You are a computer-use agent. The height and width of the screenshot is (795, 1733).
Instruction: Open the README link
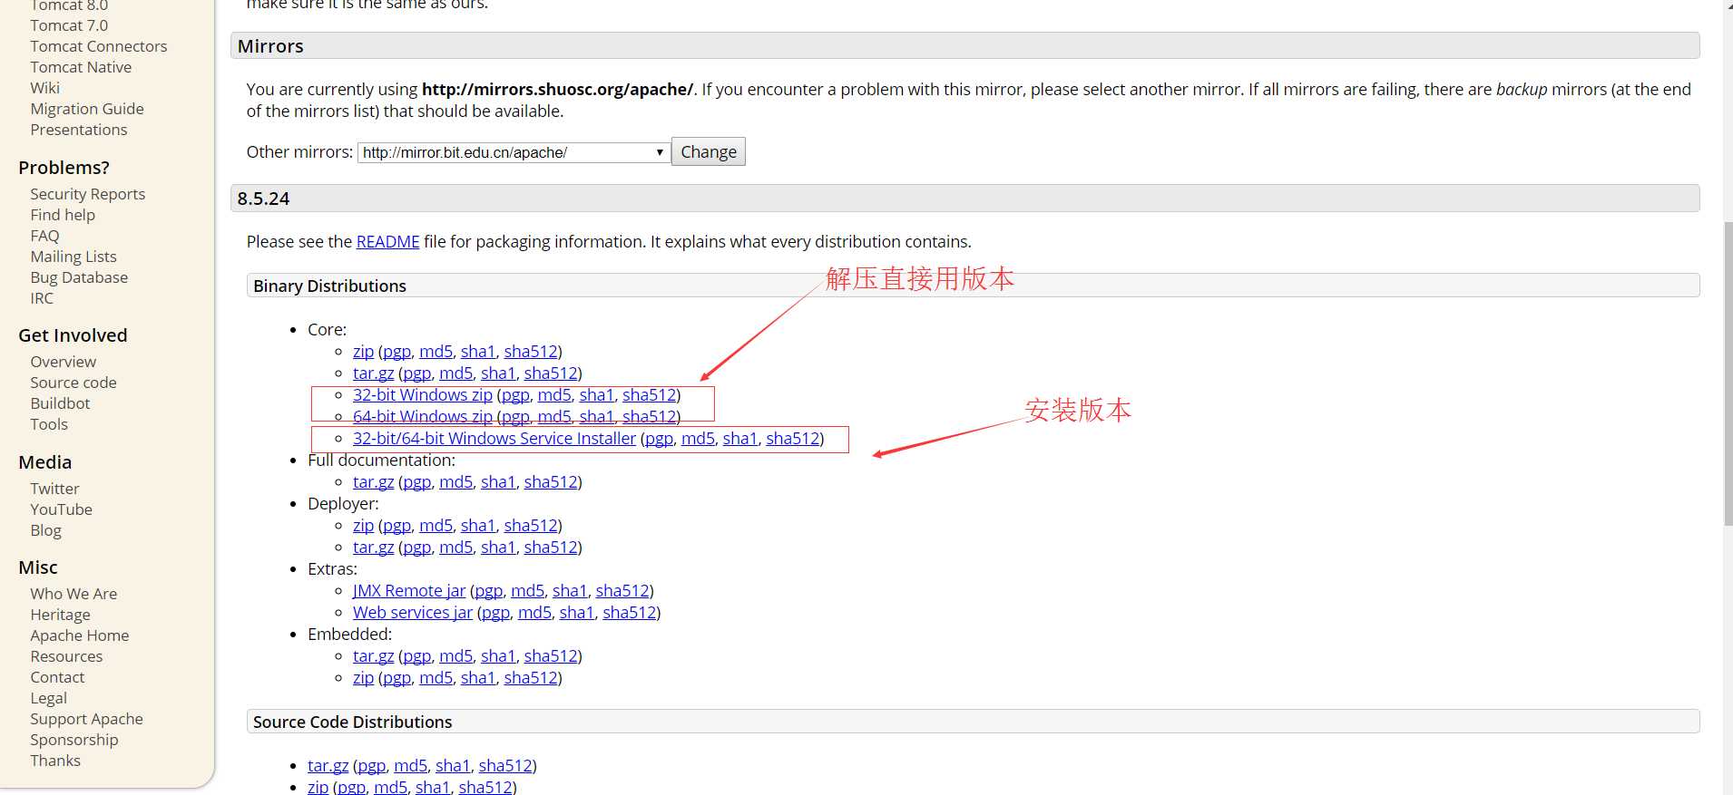(x=387, y=241)
